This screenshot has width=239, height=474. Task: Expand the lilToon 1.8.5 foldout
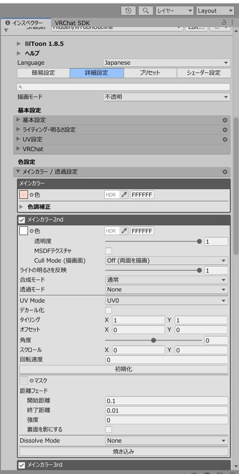tap(19, 44)
